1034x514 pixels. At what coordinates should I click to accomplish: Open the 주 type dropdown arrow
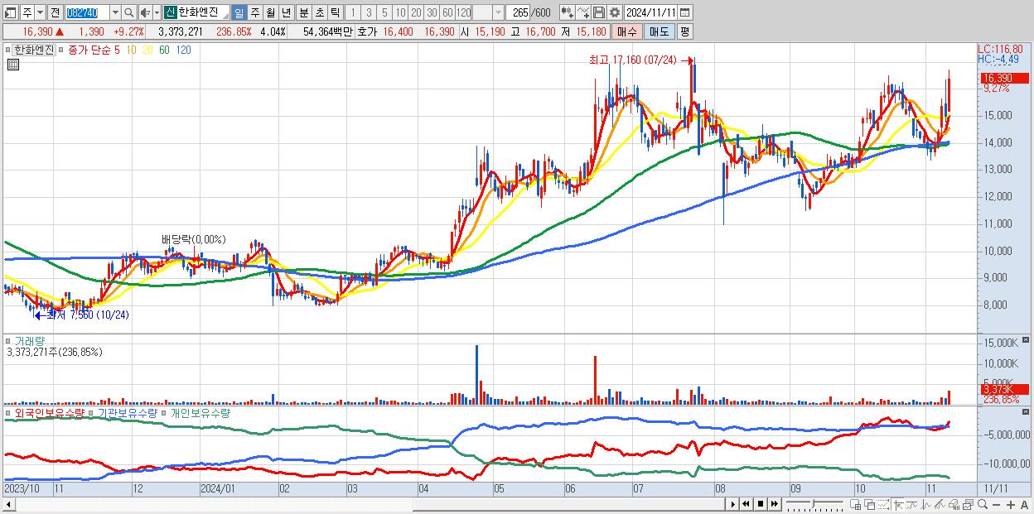40,12
